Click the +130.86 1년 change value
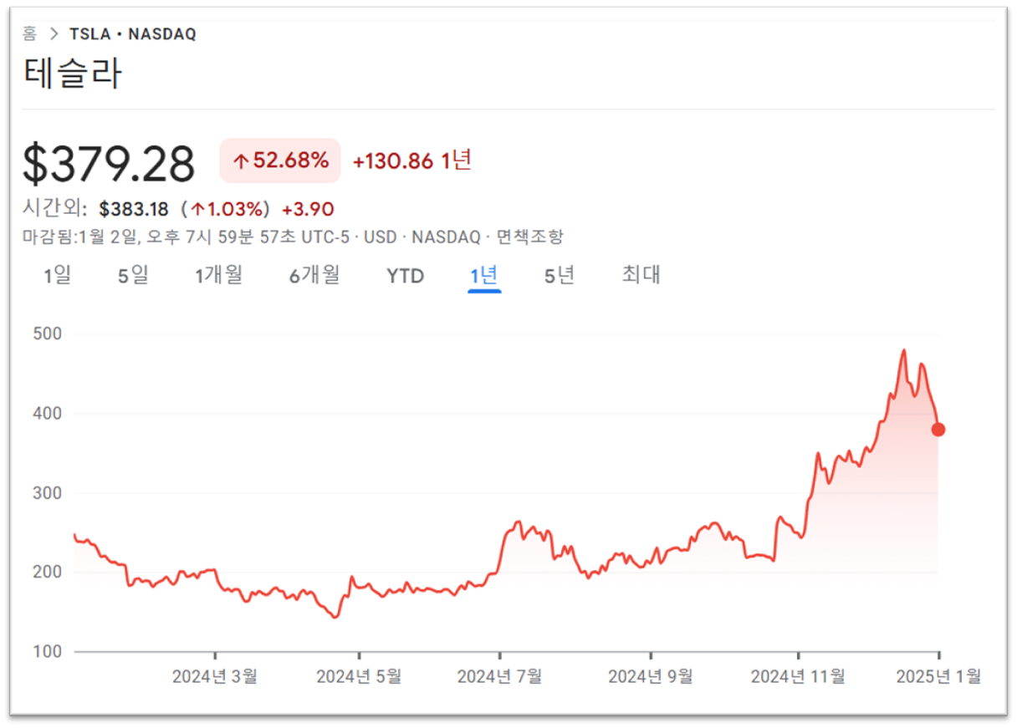Image resolution: width=1017 pixels, height=728 pixels. [x=412, y=160]
